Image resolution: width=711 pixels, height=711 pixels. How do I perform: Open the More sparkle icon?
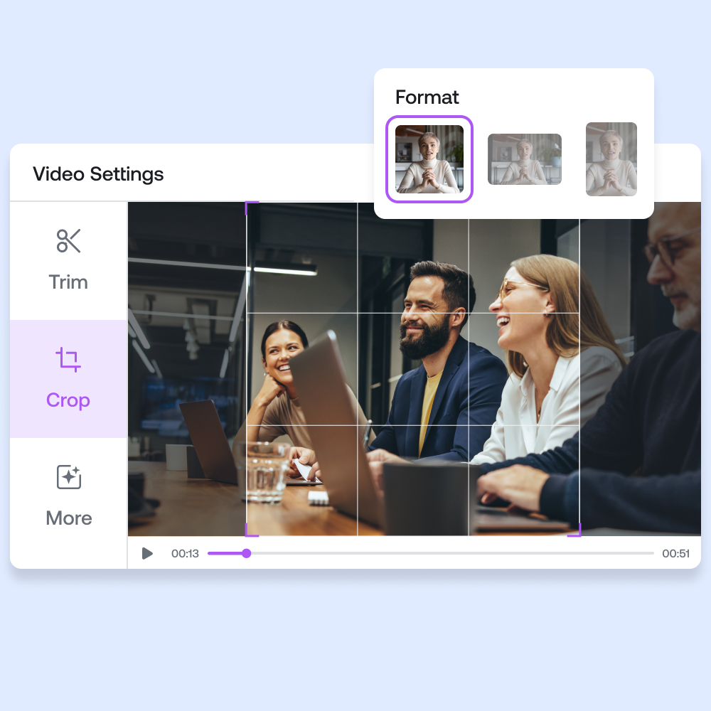(x=69, y=477)
